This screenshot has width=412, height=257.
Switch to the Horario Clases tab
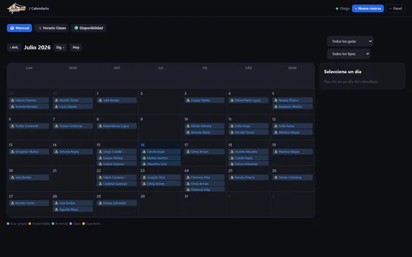coord(51,28)
